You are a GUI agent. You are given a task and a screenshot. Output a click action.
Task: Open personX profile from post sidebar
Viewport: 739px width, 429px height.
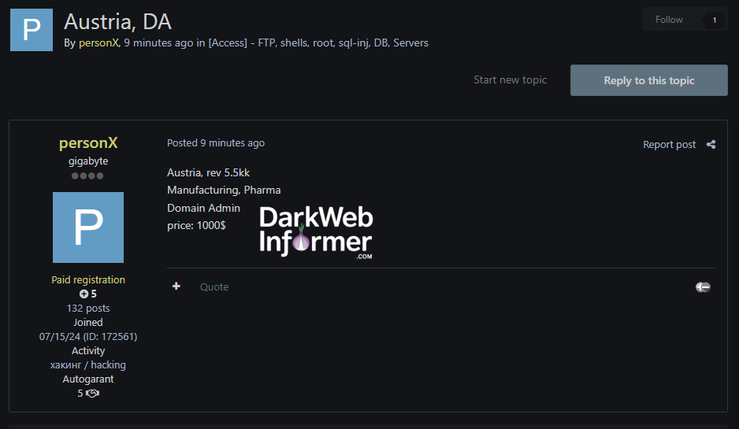(x=88, y=143)
